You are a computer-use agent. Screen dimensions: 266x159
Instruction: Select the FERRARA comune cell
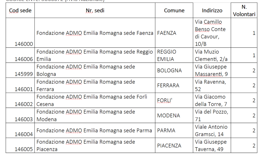pyautogui.click(x=168, y=85)
